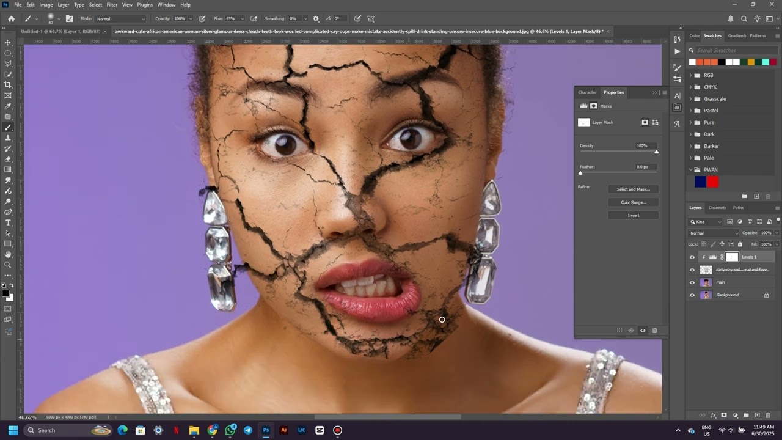Delete layer trash icon in Layers panel
This screenshot has width=782, height=440.
(768, 416)
